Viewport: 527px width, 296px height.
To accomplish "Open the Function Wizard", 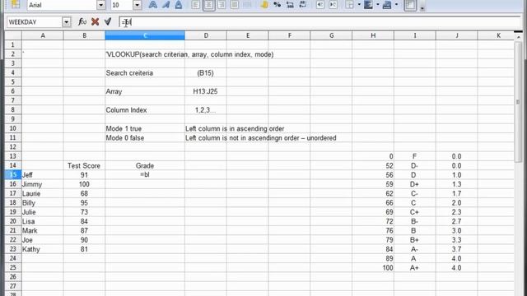I will click(x=82, y=22).
